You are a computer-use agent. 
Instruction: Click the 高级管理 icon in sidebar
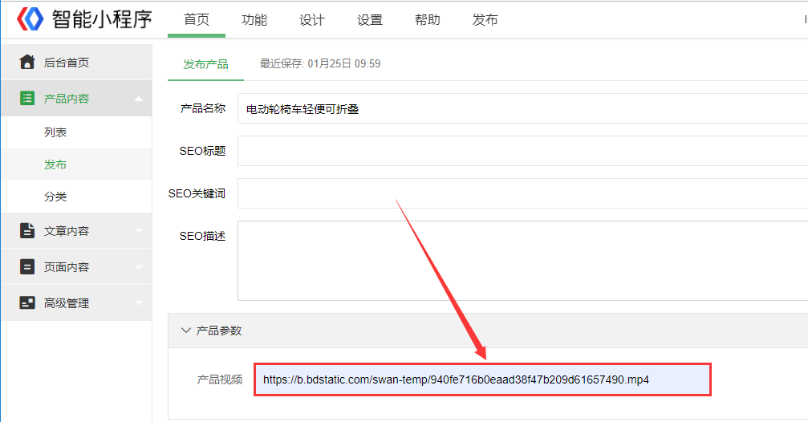pyautogui.click(x=27, y=303)
